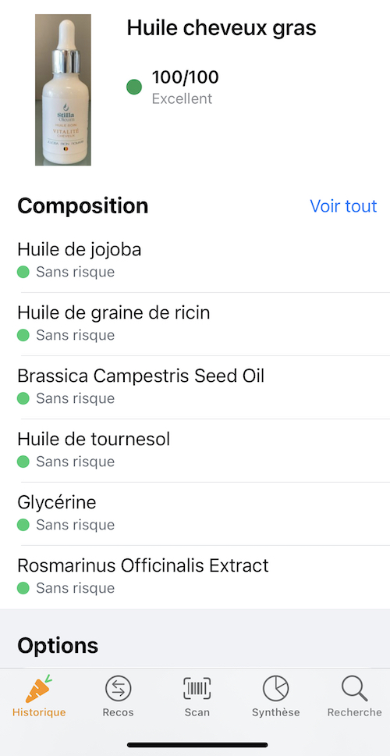Click the Voir tout link
The width and height of the screenshot is (390, 756).
pyautogui.click(x=343, y=206)
